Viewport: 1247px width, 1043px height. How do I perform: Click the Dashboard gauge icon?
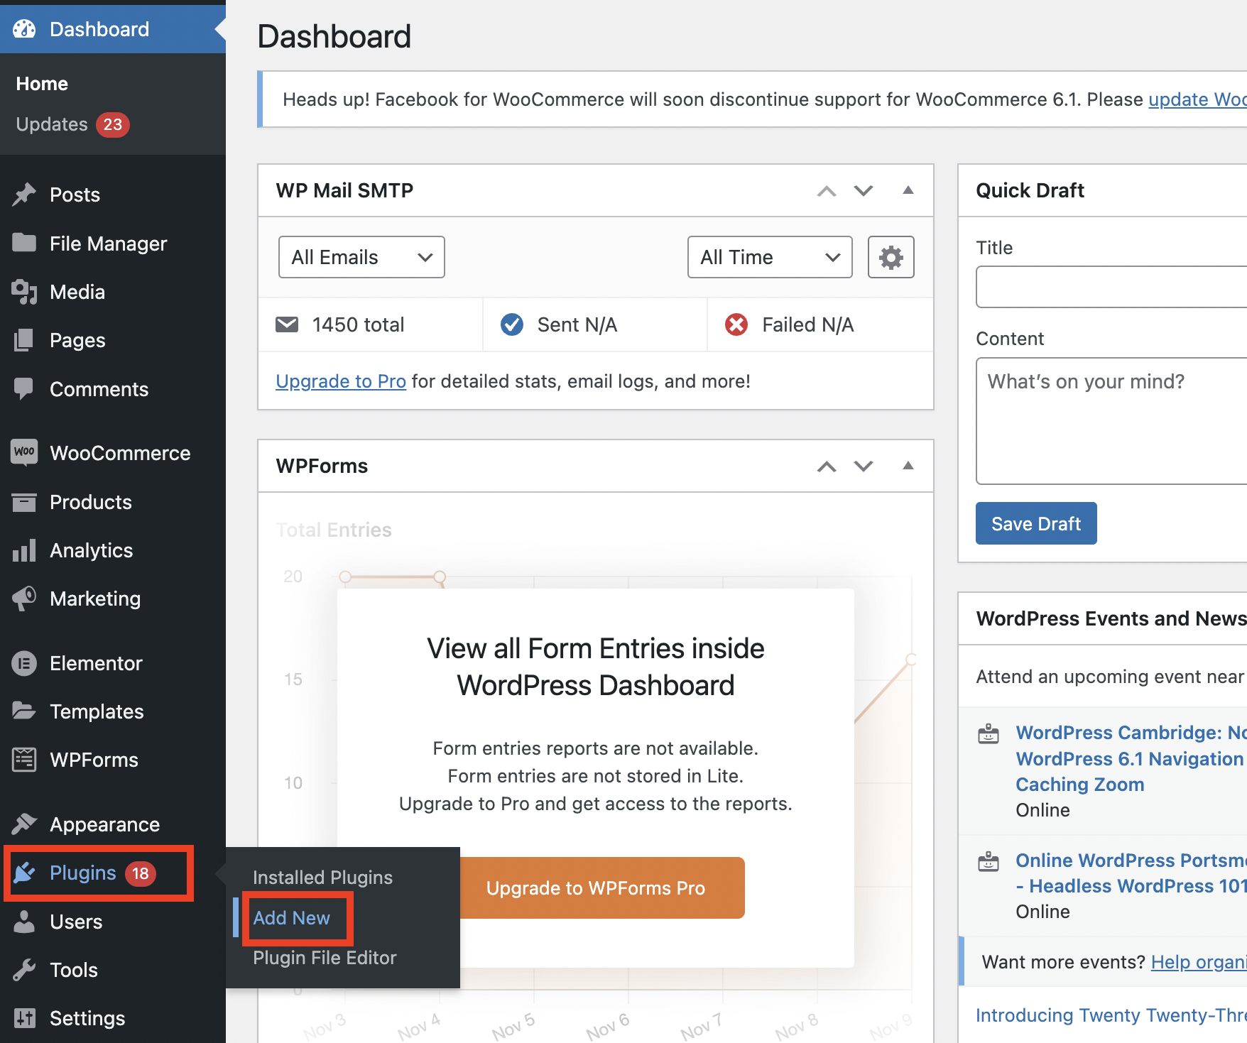[24, 29]
